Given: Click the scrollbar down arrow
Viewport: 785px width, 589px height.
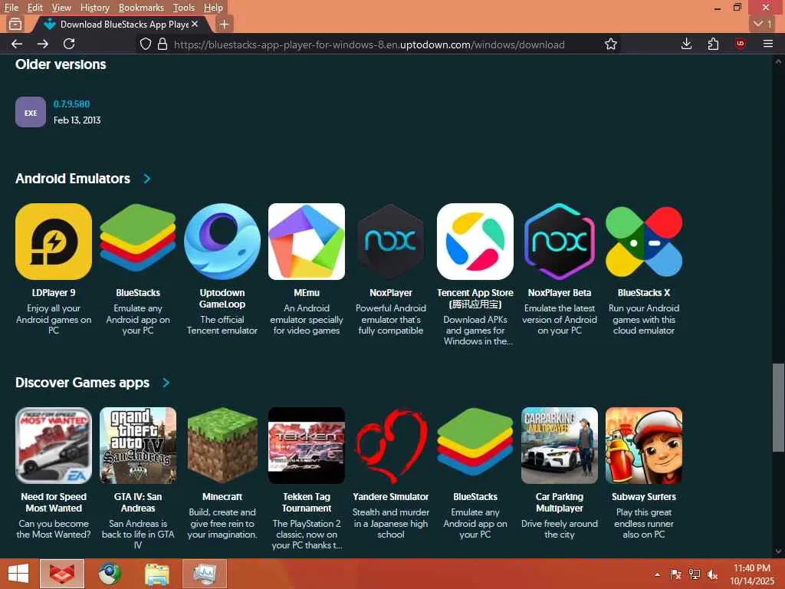Looking at the screenshot, I should [778, 551].
